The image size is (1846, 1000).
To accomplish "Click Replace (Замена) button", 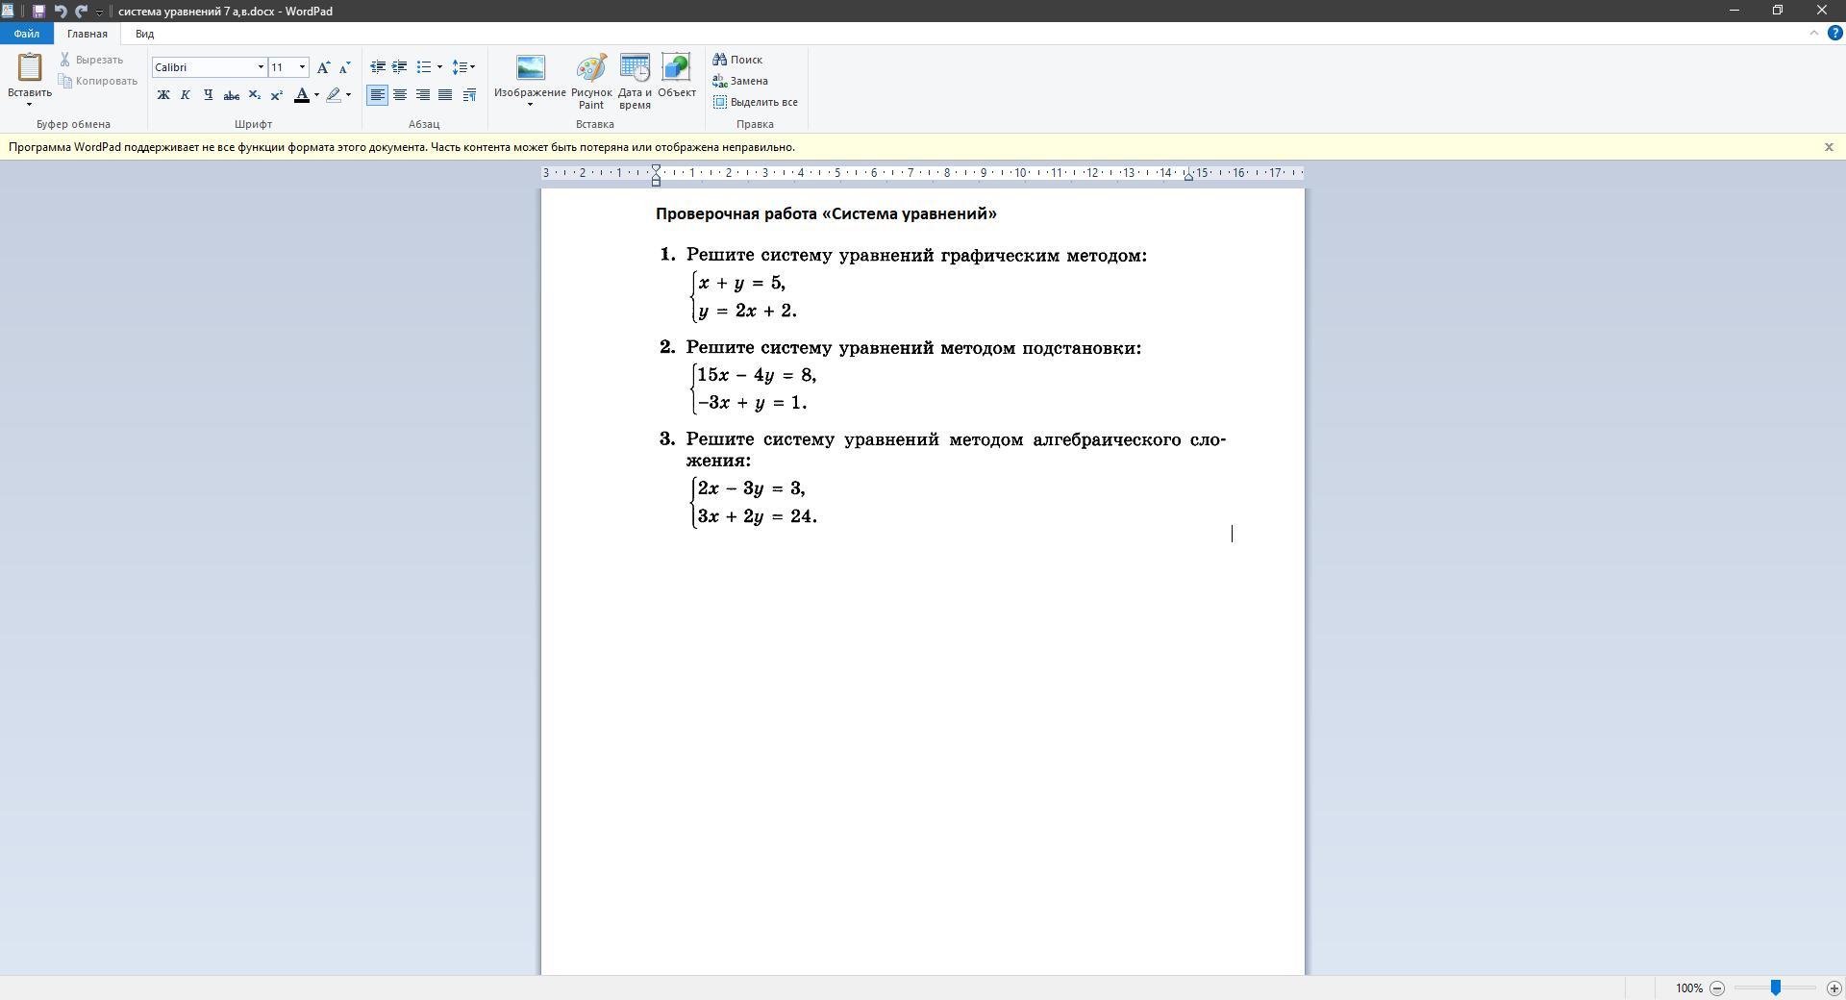I will point(740,81).
